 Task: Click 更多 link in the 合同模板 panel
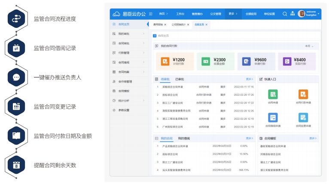pyautogui.click(x=313, y=138)
